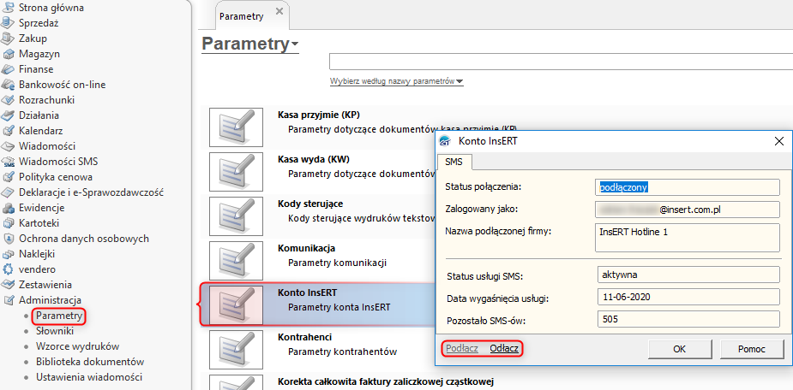Open the vendero module icon
Screen dimensions: 793x390
pos(8,269)
